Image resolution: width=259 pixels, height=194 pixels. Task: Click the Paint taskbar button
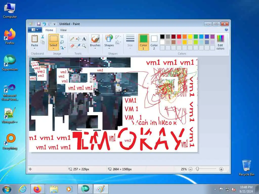tap(101, 189)
